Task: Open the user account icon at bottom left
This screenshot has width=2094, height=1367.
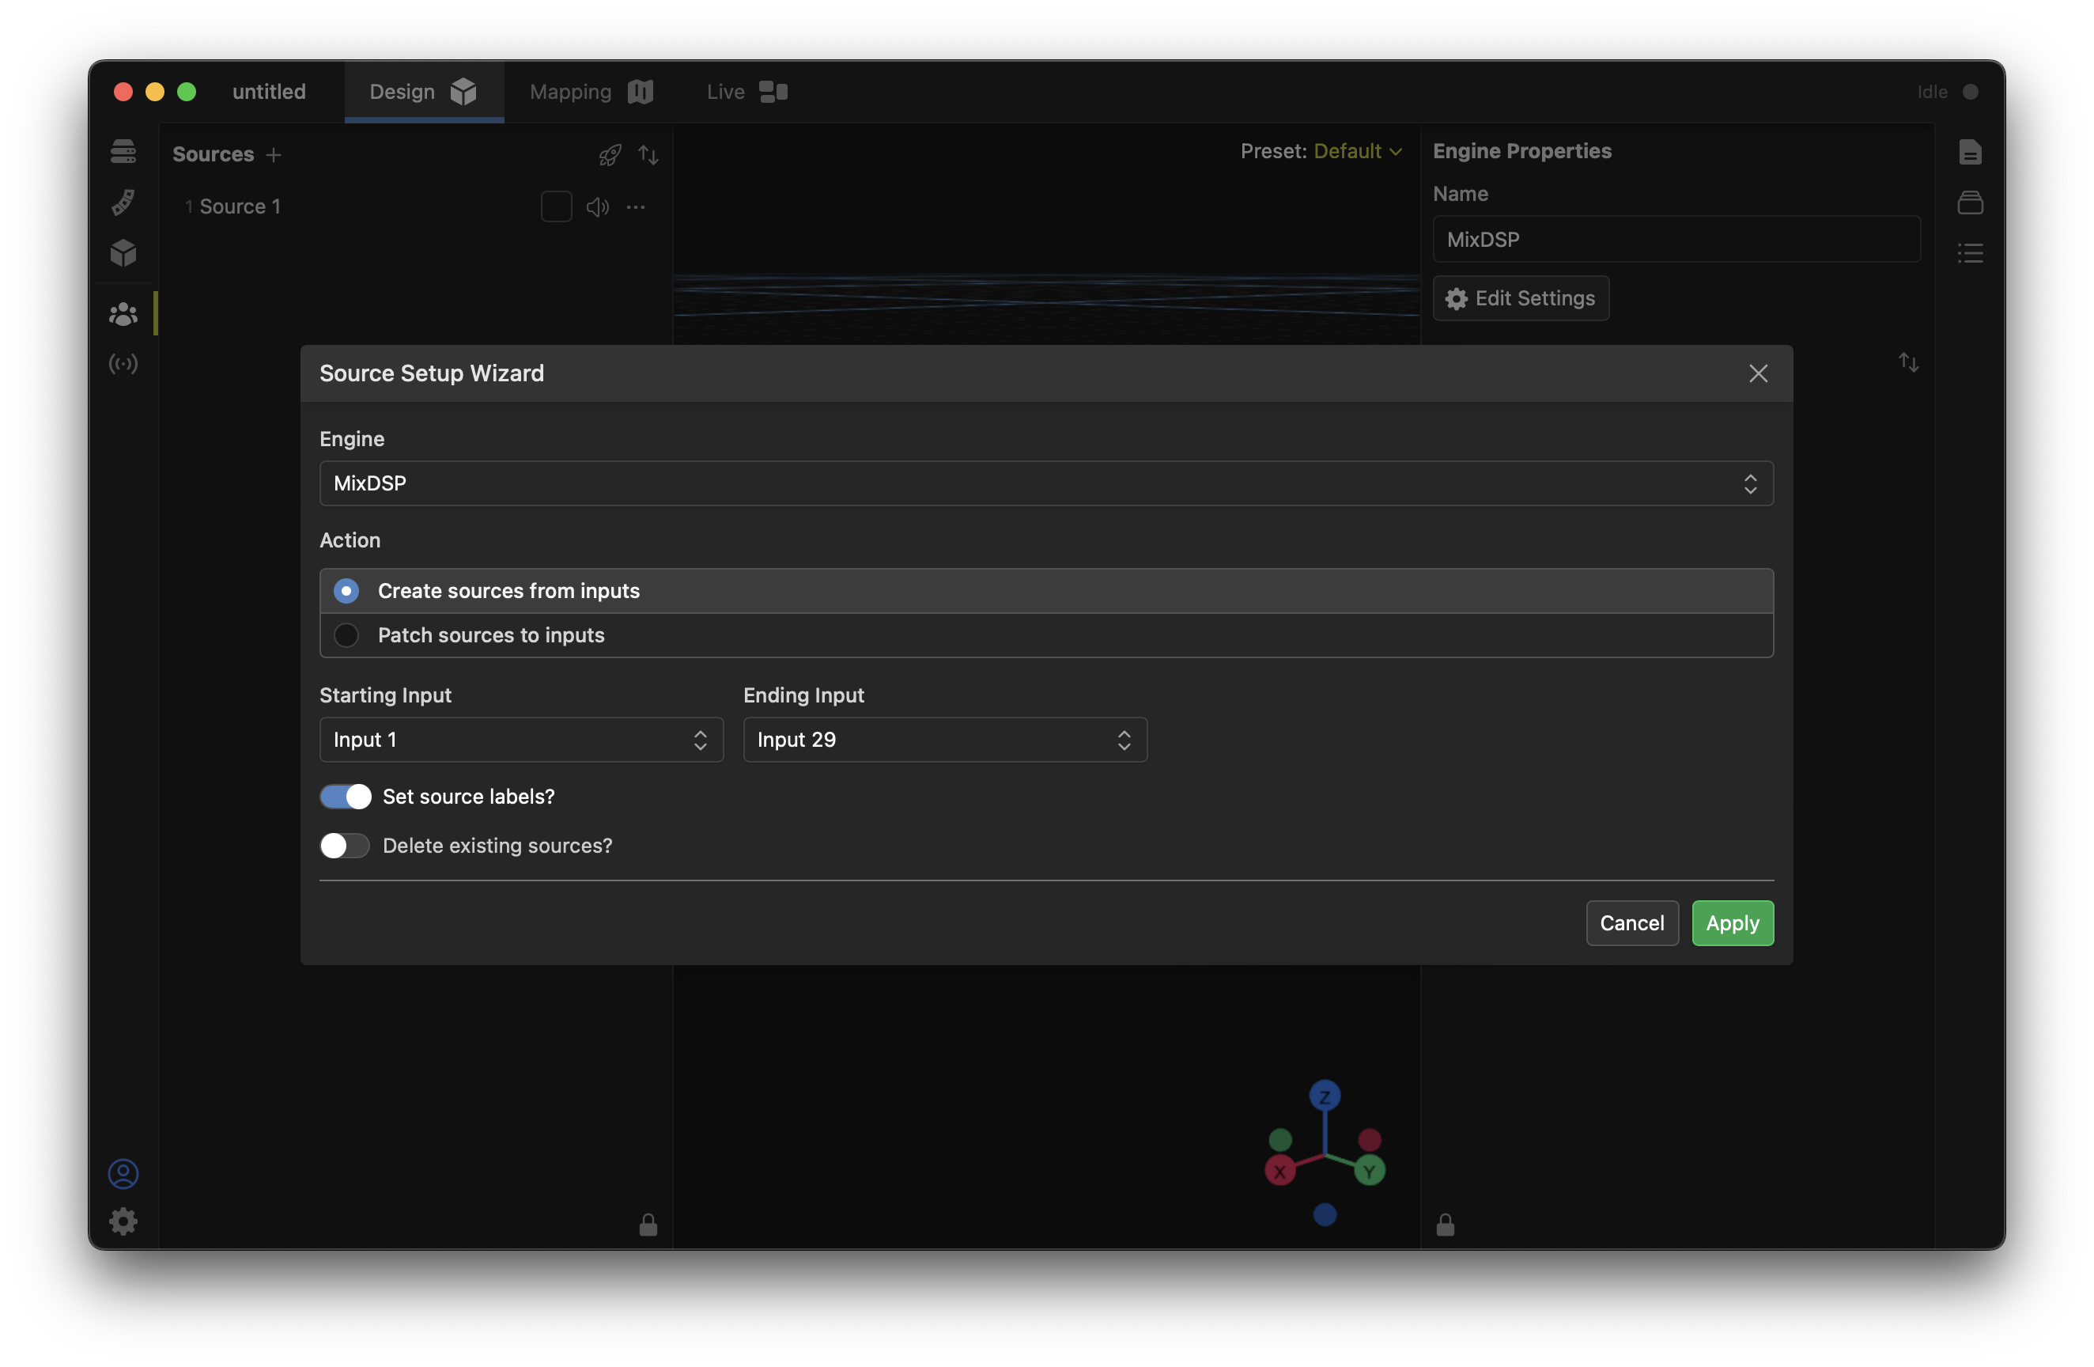Action: pyautogui.click(x=123, y=1173)
